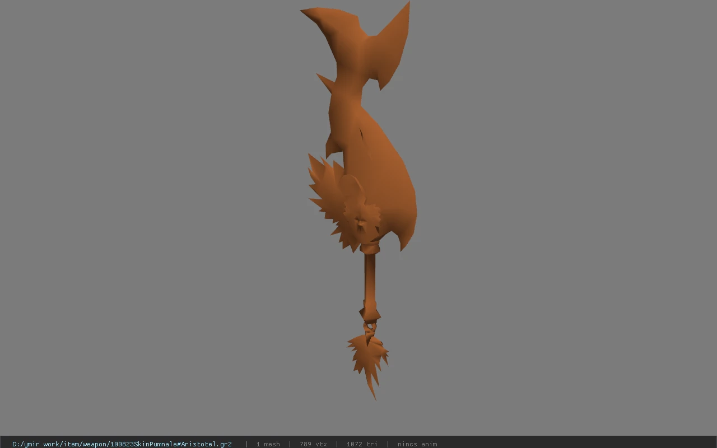The image size is (717, 448).
Task: Click the '789 vtx' vertex count
Action: (x=313, y=444)
